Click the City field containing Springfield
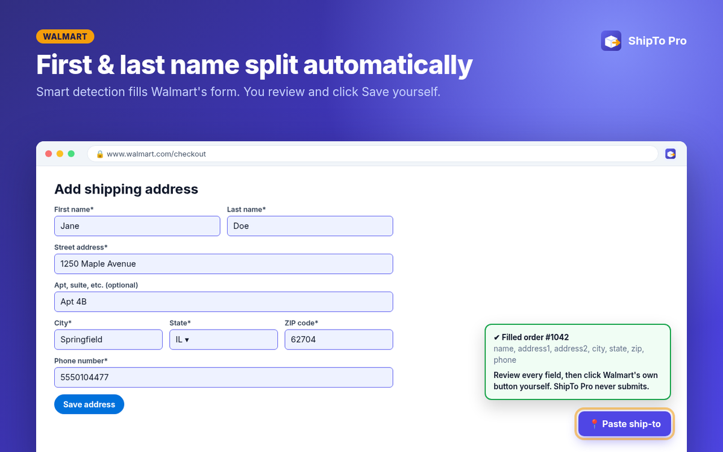Viewport: 723px width, 452px height. [108, 339]
